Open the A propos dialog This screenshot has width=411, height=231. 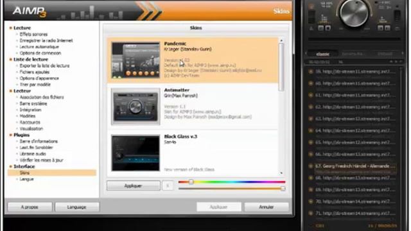[30, 207]
